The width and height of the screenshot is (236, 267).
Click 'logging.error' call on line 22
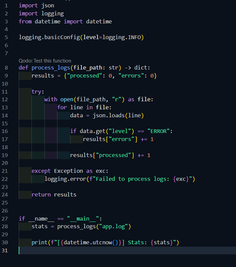(x=120, y=179)
